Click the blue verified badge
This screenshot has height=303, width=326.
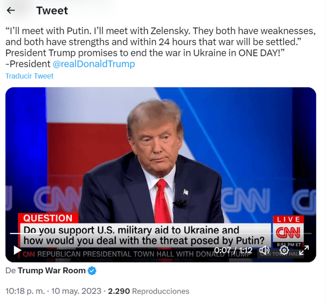[x=92, y=271]
